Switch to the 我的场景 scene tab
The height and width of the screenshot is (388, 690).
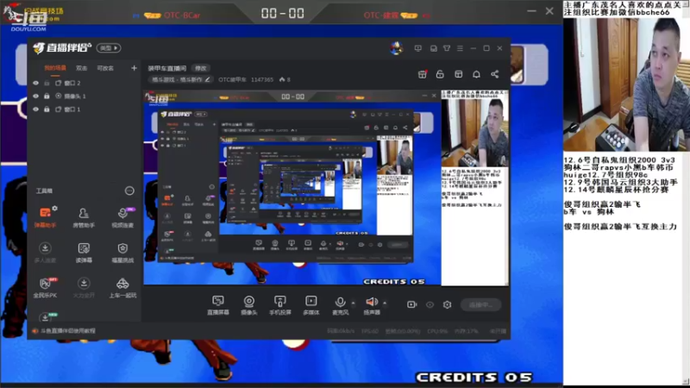coord(55,68)
